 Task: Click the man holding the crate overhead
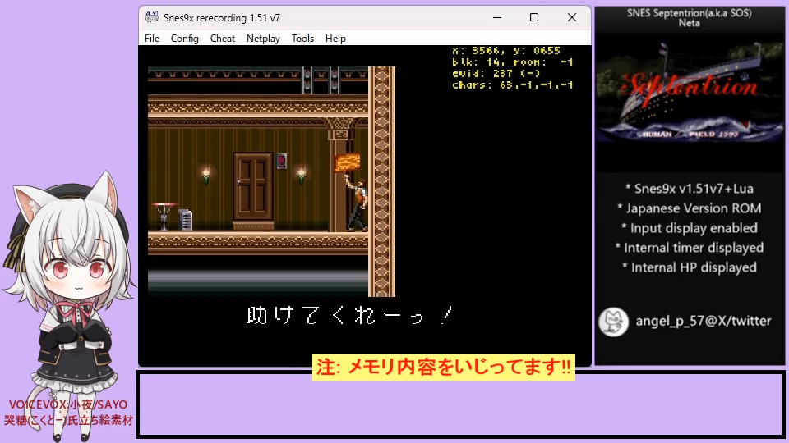pos(357,204)
